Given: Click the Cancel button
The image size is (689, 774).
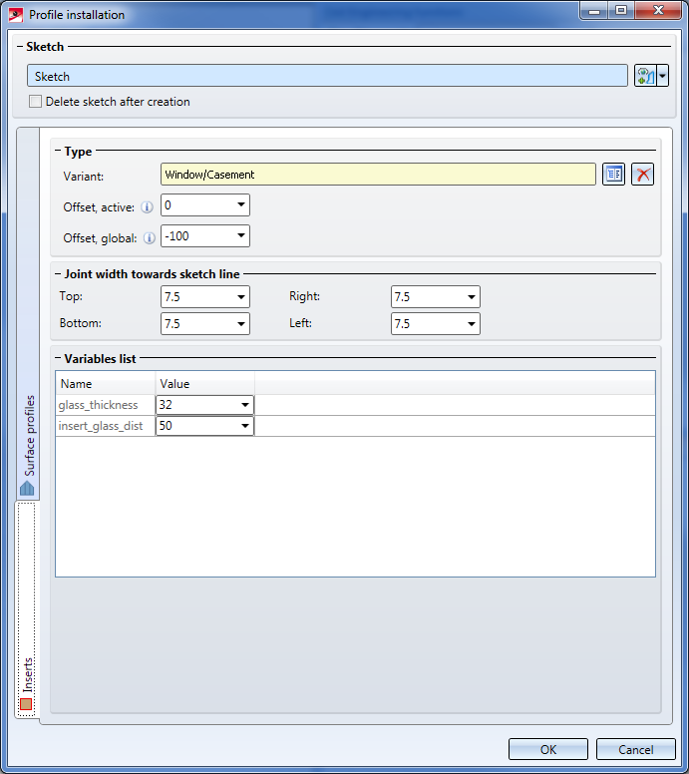Looking at the screenshot, I should pos(636,749).
